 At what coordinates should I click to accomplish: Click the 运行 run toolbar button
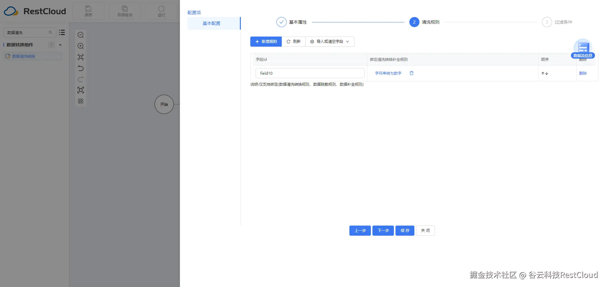[x=161, y=11]
